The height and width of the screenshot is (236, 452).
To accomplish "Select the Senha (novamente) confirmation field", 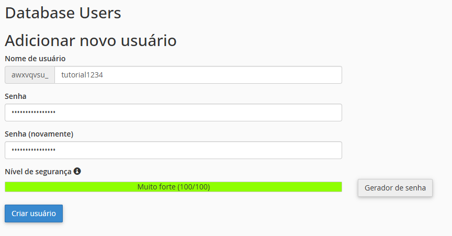I will tap(173, 150).
